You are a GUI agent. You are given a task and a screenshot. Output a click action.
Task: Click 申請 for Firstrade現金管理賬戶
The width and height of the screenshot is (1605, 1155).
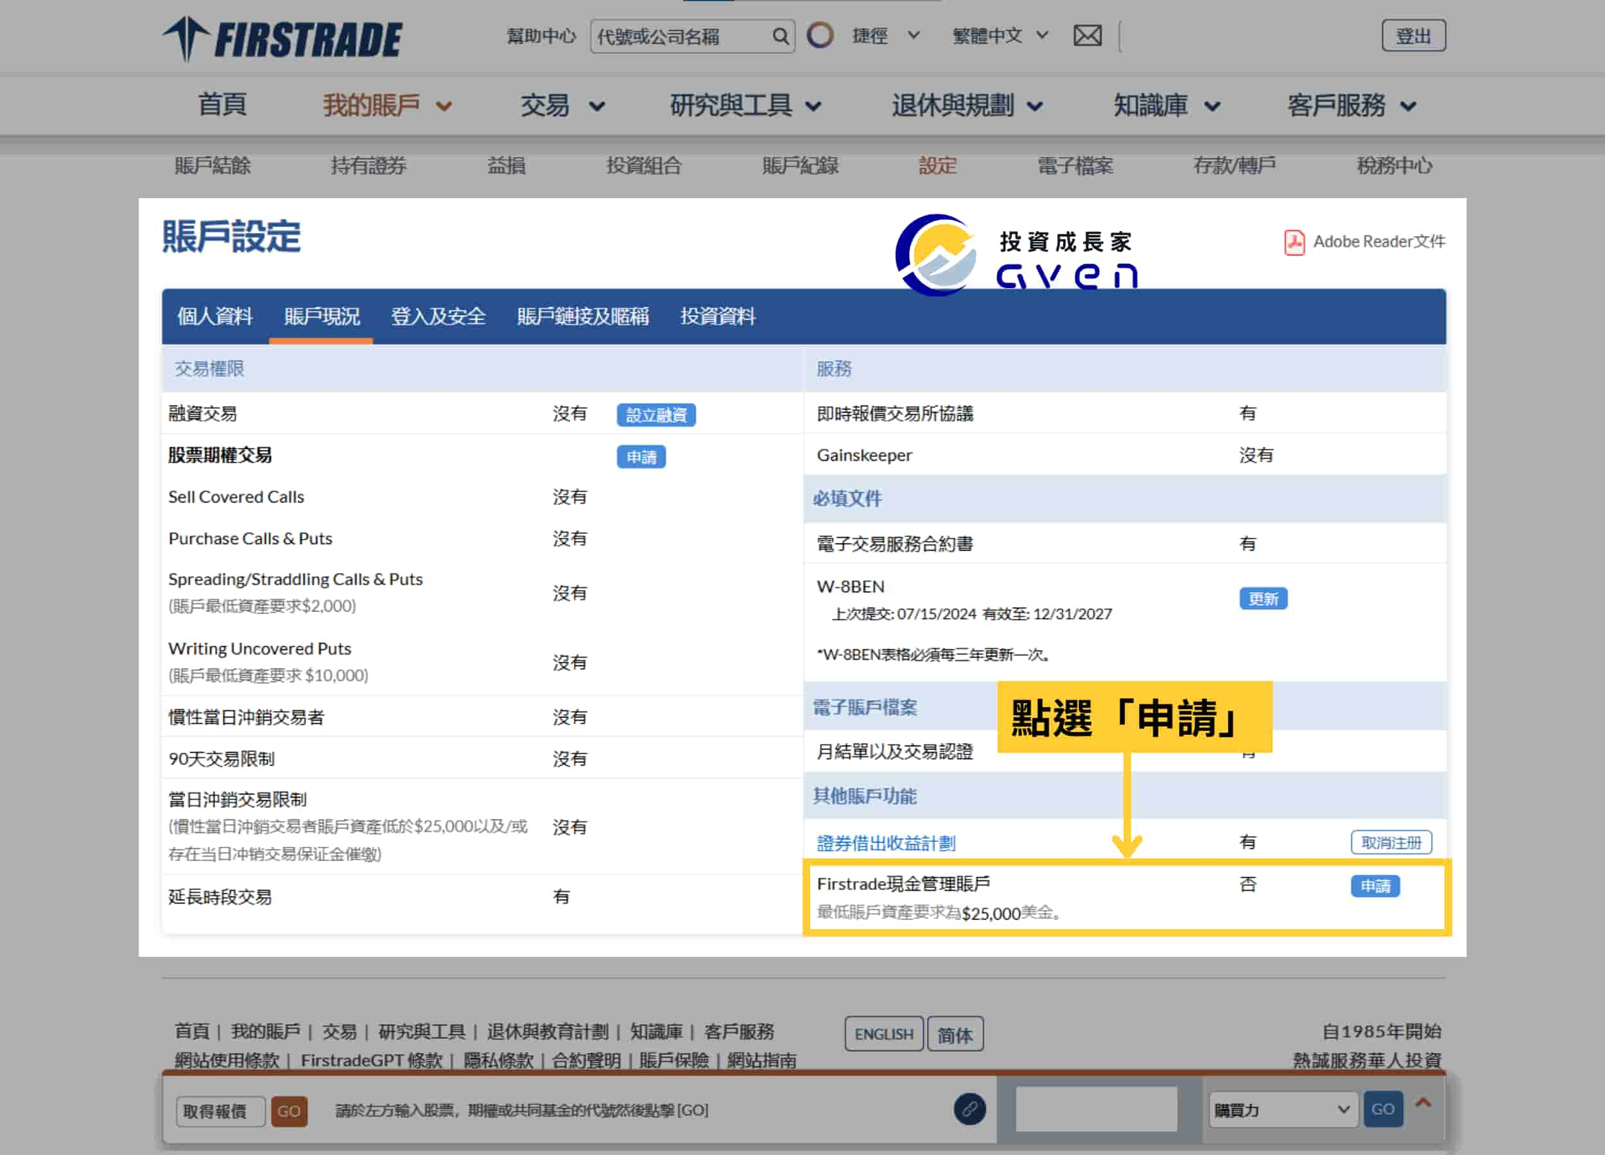point(1375,886)
